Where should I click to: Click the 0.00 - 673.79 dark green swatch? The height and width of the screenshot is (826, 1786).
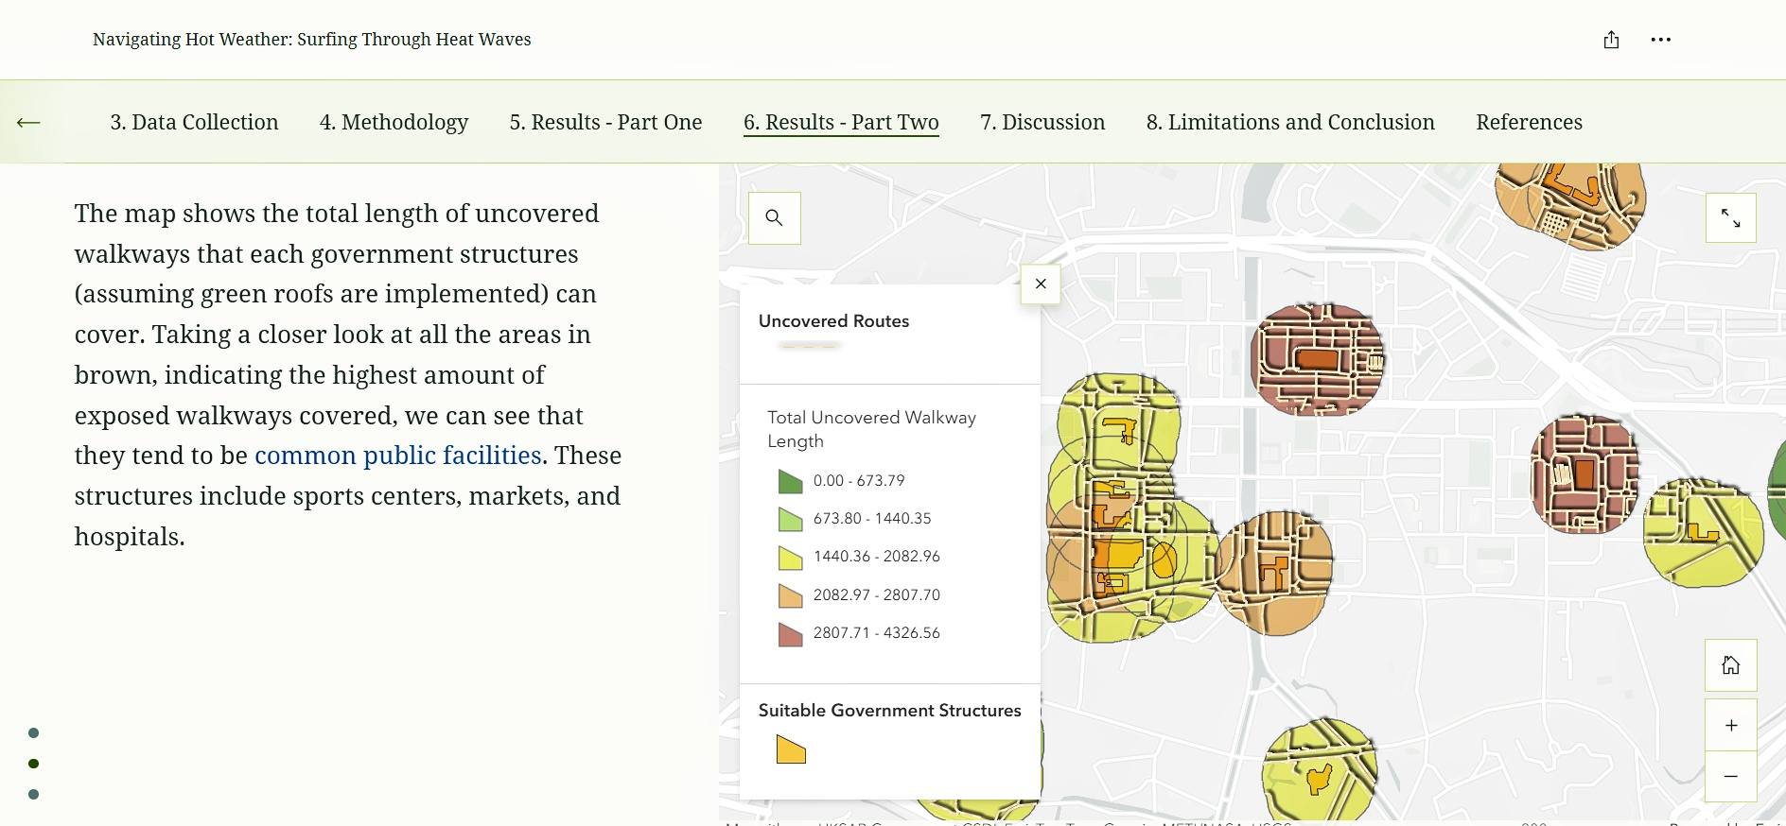click(x=790, y=481)
